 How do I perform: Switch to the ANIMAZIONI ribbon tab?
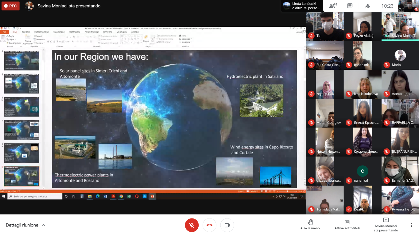pyautogui.click(x=74, y=32)
